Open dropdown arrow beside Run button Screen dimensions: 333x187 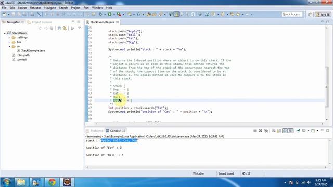coord(114,14)
